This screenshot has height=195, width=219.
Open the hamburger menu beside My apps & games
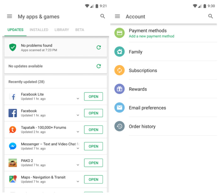click(9, 17)
